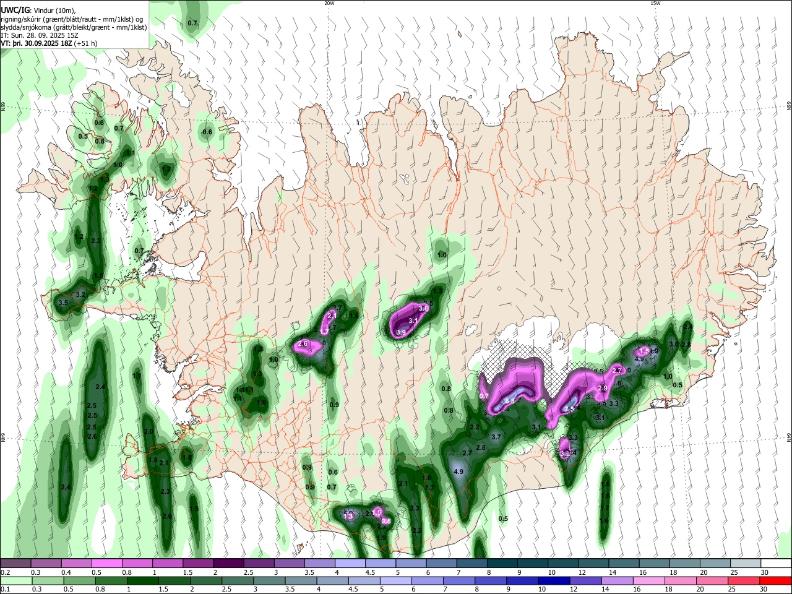Screen dimensions: 792x594
Task: Pick upper legend swatch between 4 and 4.5
Action: [350, 563]
